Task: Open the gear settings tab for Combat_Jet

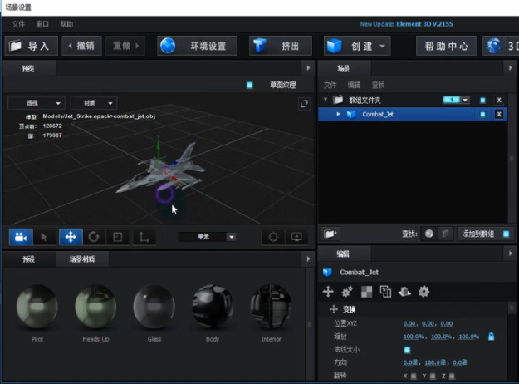Action: pos(424,291)
